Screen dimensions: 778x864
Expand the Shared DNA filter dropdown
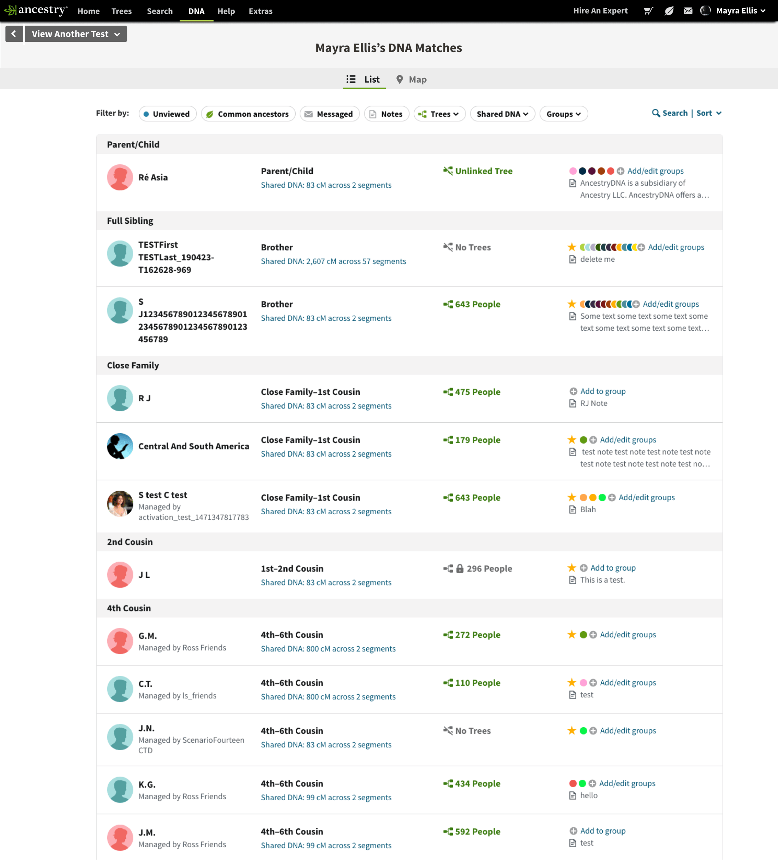pos(502,114)
